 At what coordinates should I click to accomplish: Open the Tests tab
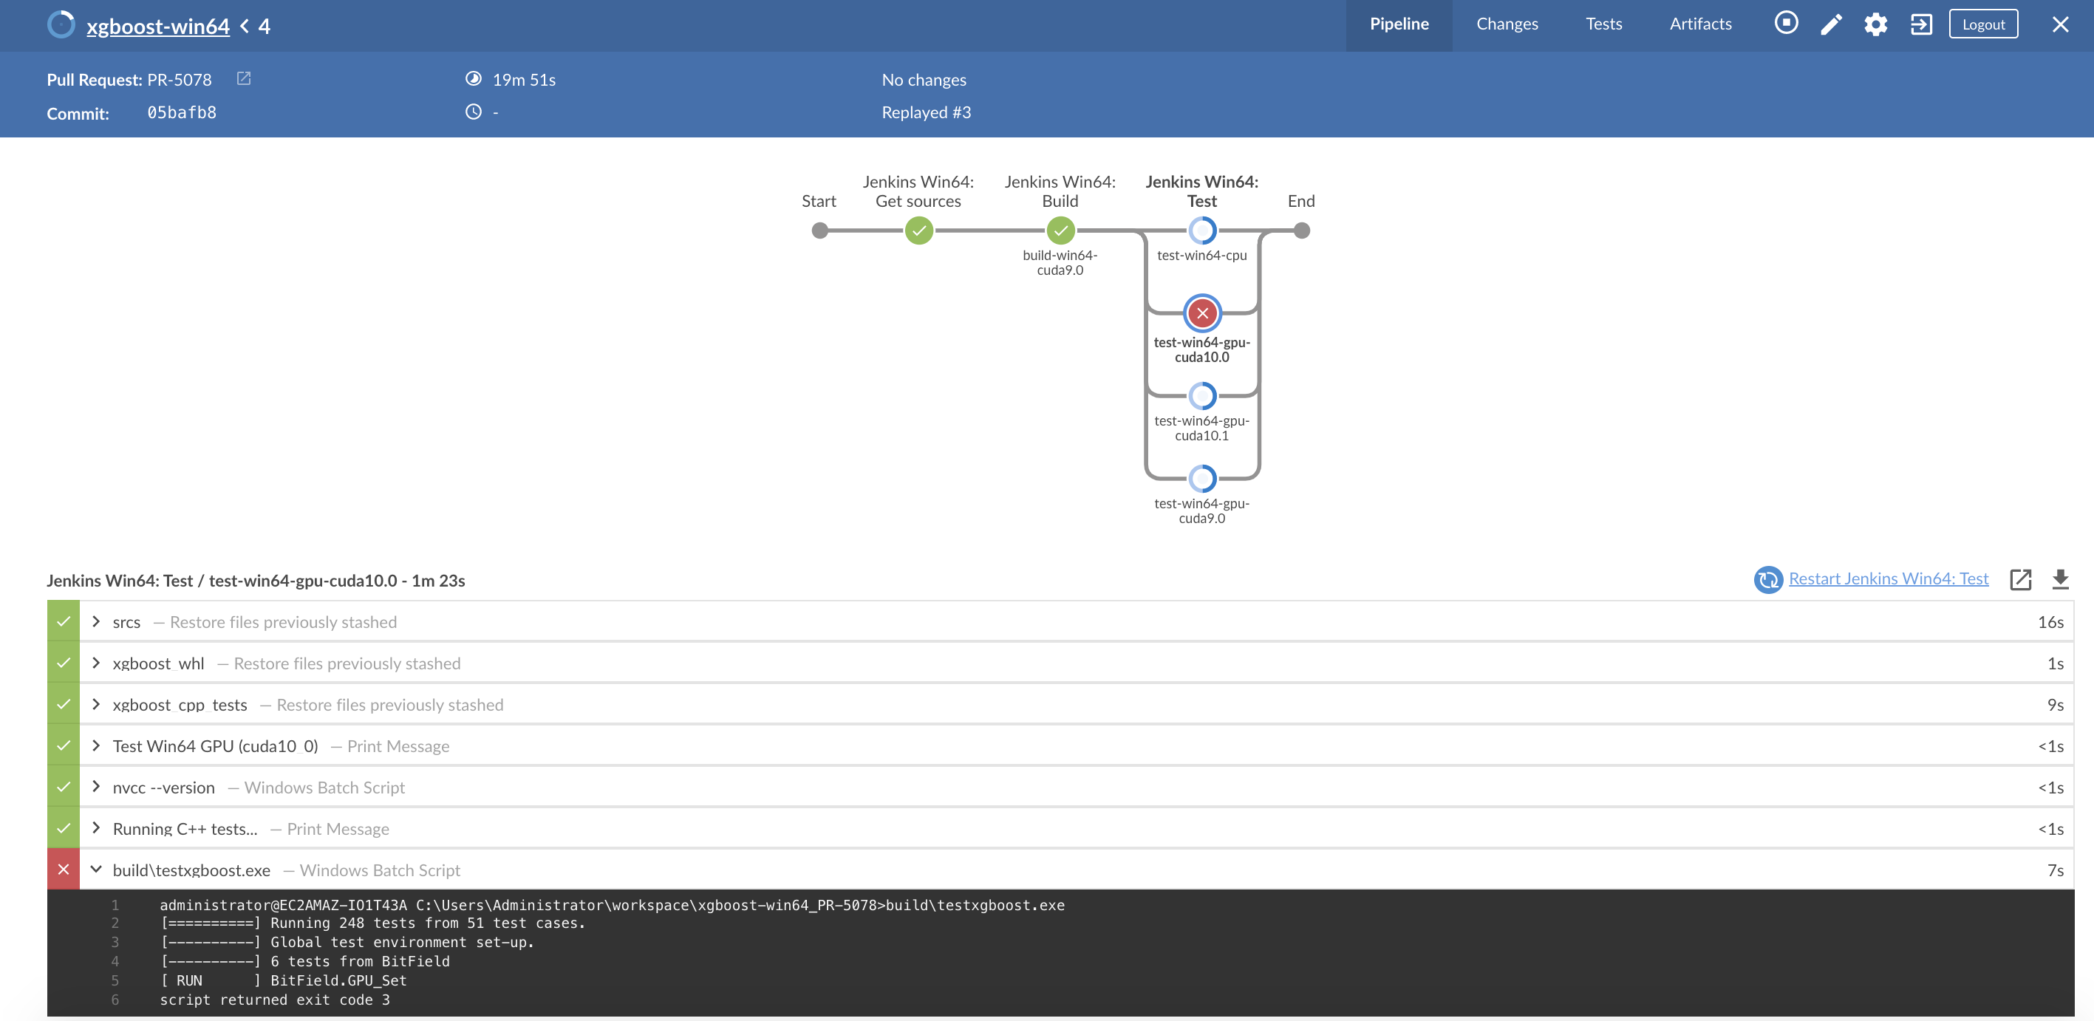tap(1603, 24)
